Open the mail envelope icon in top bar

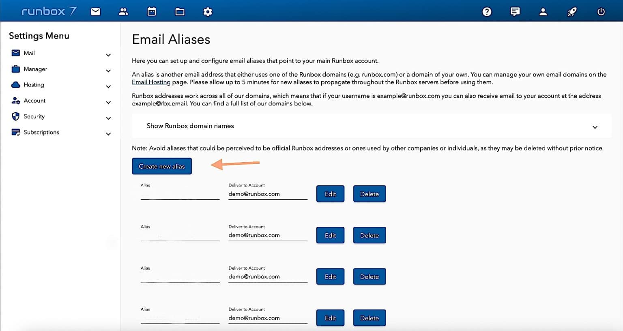tap(96, 12)
